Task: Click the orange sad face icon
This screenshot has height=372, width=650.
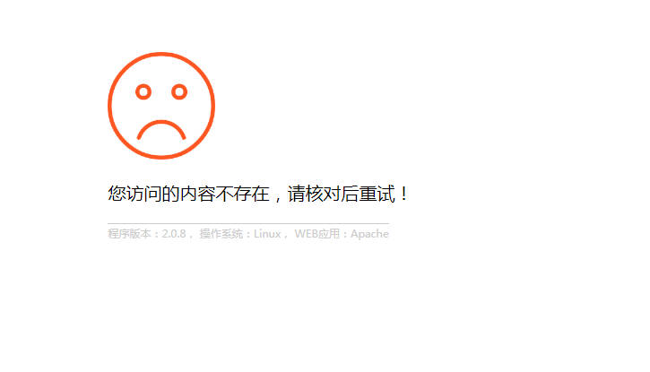Action: pyautogui.click(x=161, y=106)
